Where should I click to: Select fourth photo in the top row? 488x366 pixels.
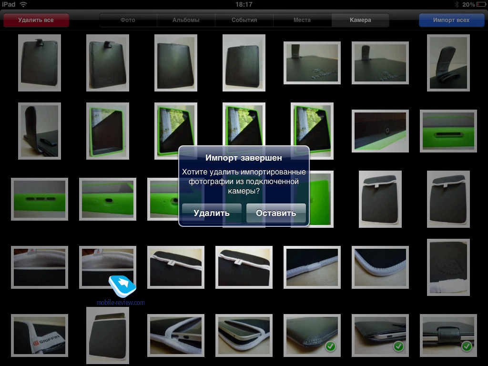(x=244, y=63)
